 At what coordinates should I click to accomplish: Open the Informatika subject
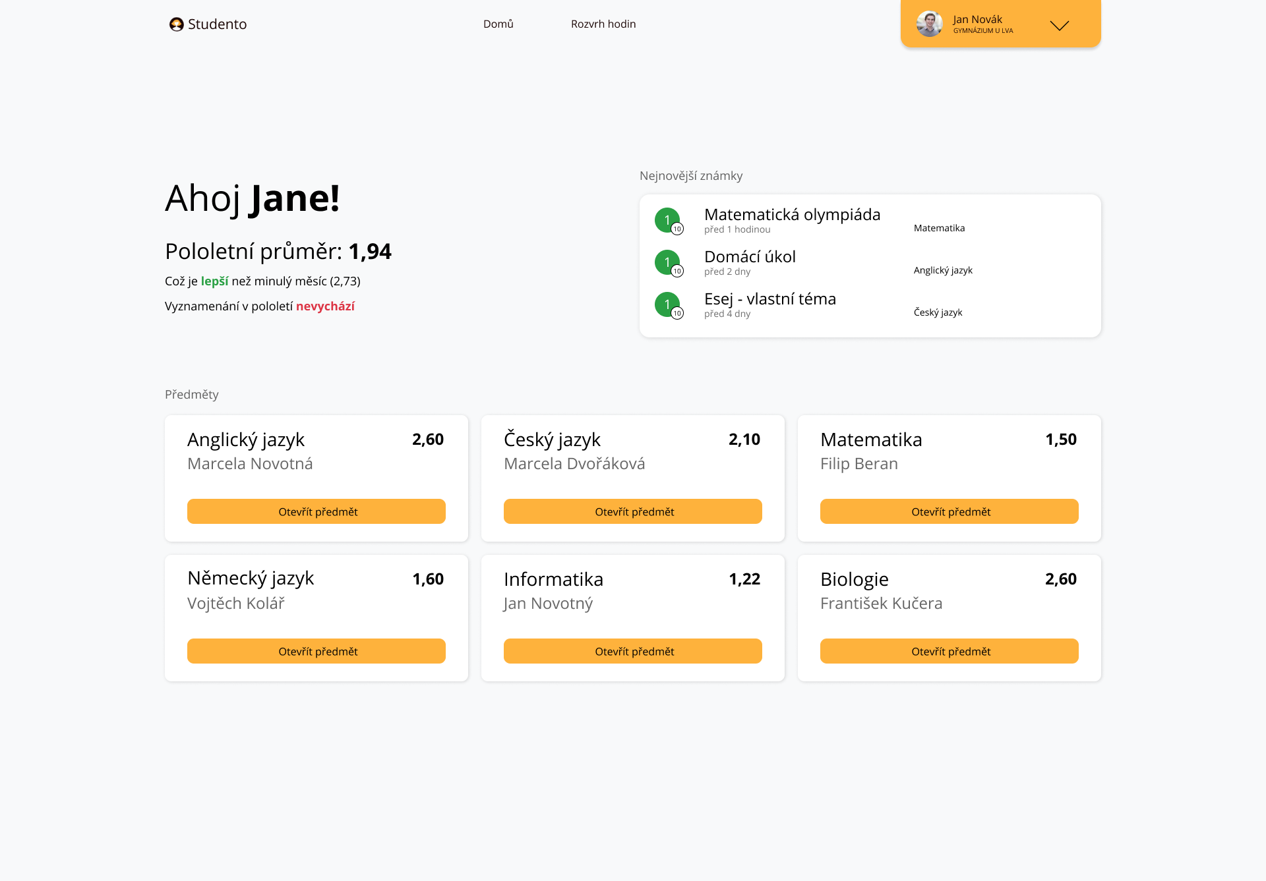tap(633, 651)
